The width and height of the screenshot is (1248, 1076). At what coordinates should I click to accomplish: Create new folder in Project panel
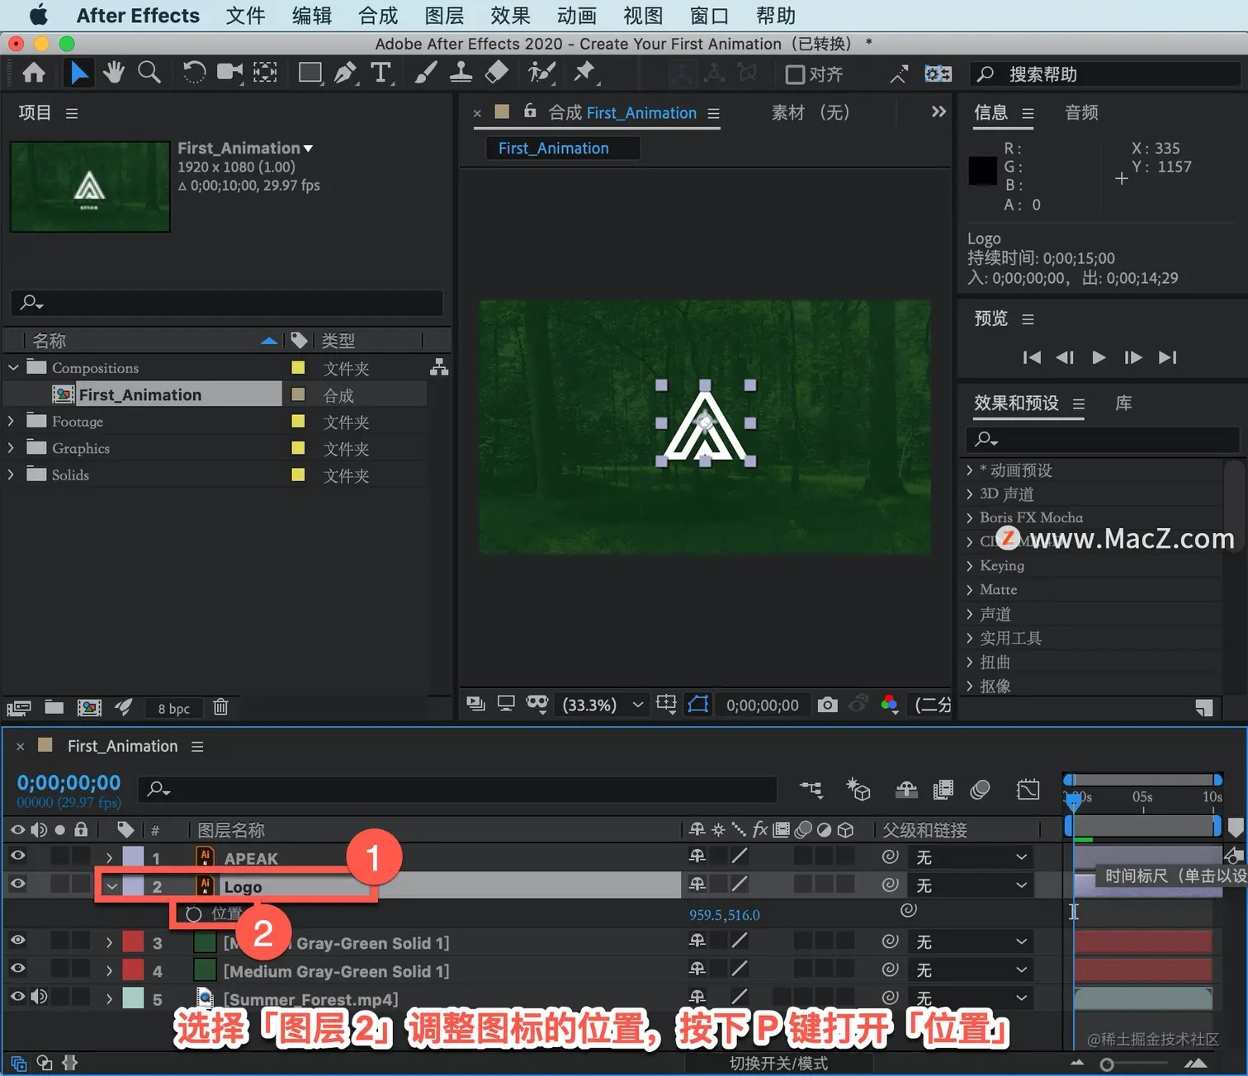54,707
